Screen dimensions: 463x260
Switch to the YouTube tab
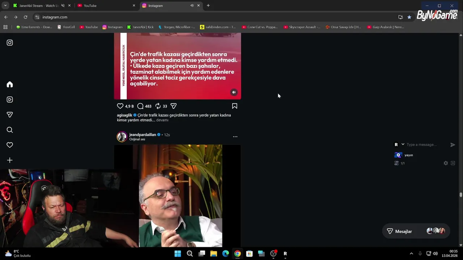(105, 6)
